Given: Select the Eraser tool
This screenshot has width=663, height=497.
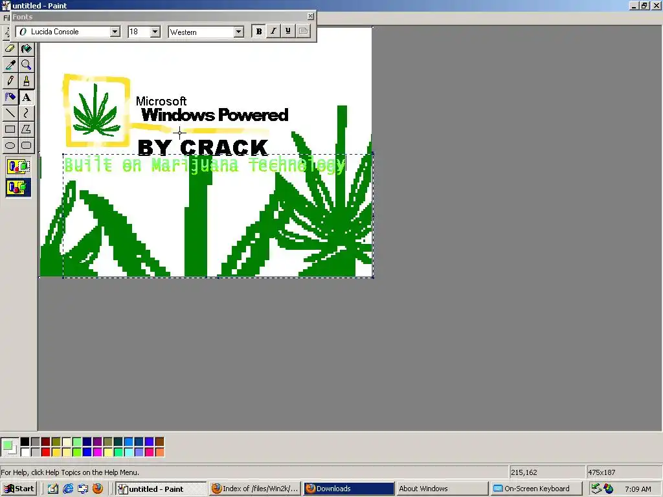Looking at the screenshot, I should click(10, 49).
